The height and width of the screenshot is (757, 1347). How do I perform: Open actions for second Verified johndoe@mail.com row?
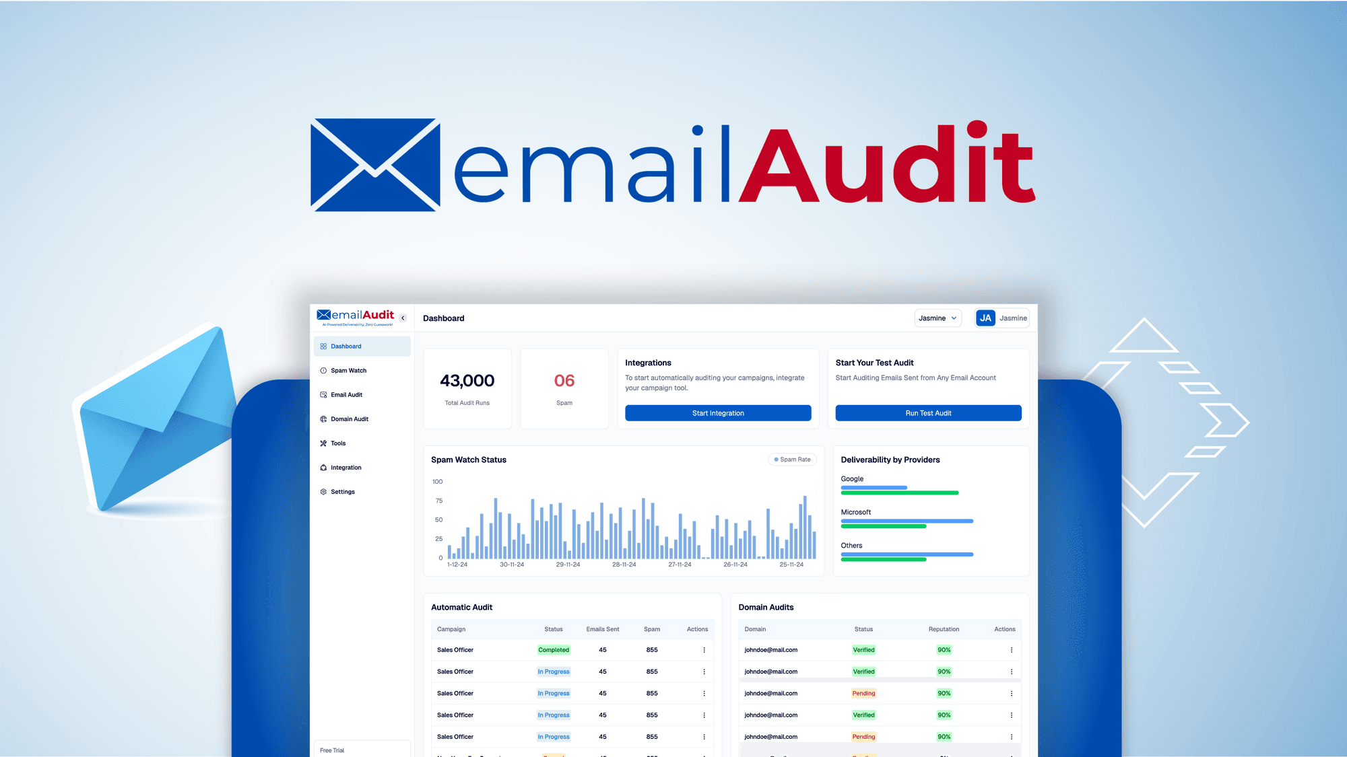click(1011, 672)
